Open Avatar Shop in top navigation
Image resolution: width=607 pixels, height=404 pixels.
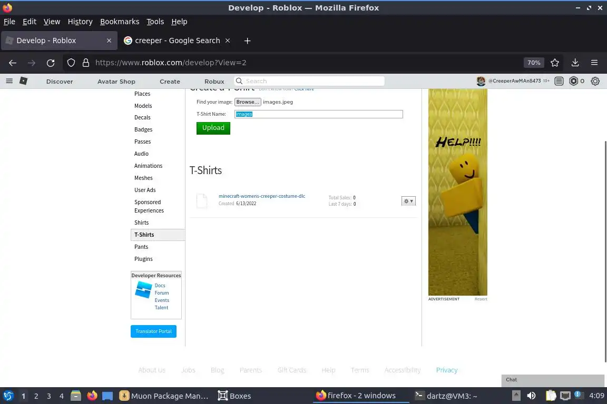click(x=116, y=82)
